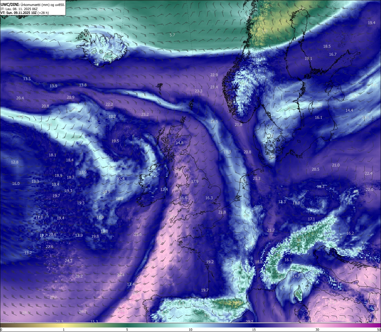Click the colour scale tick labelled 1
381x332 pixels.
[x=64, y=330]
